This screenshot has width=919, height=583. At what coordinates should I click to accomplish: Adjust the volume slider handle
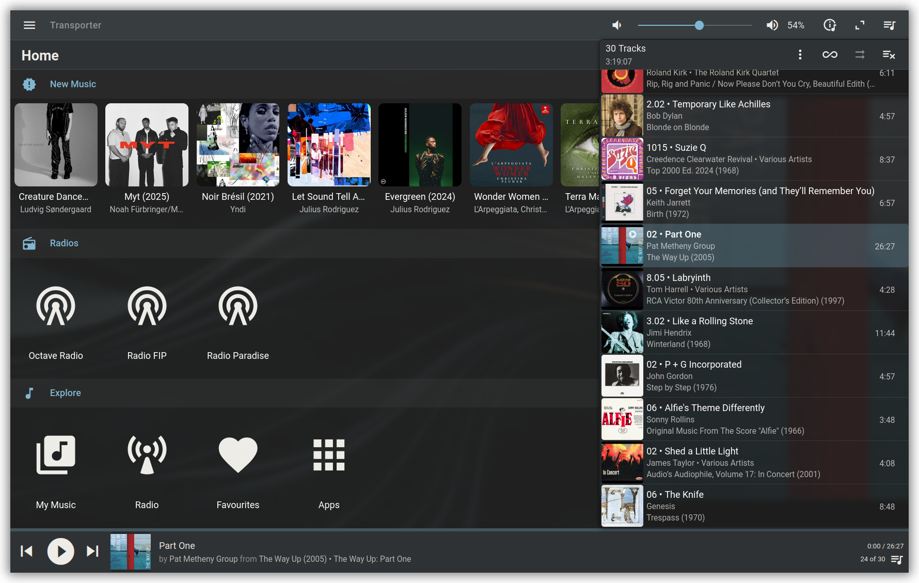tap(699, 25)
